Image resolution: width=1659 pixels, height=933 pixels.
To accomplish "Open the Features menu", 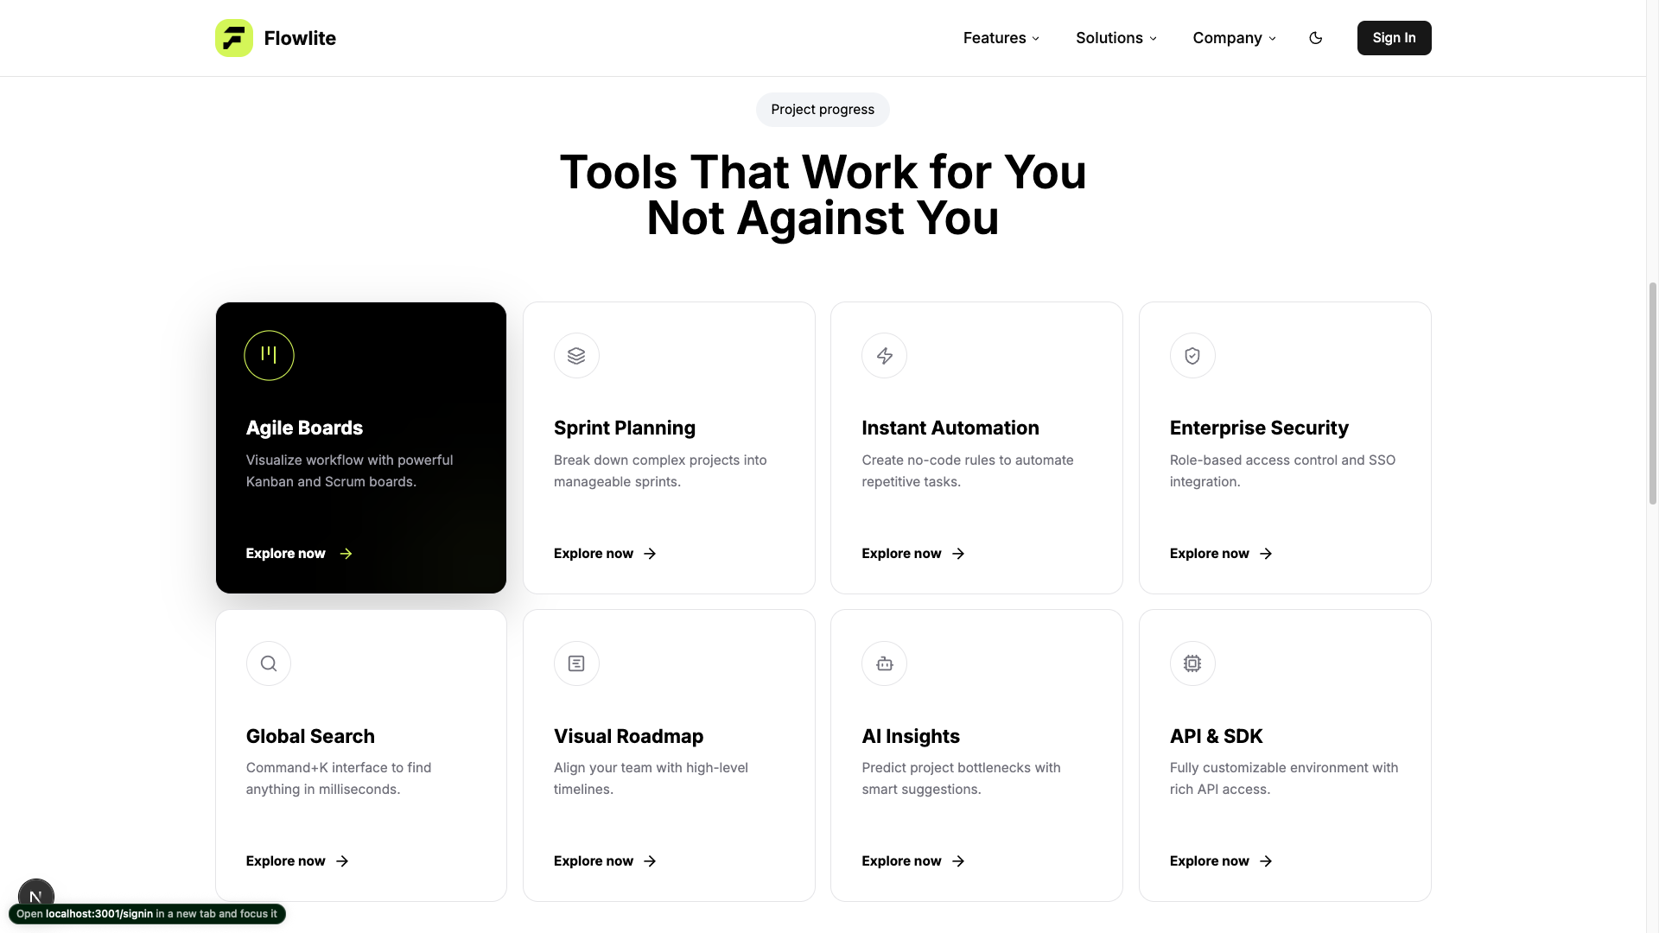I will [1001, 38].
